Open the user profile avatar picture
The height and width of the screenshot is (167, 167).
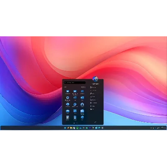[95, 79]
